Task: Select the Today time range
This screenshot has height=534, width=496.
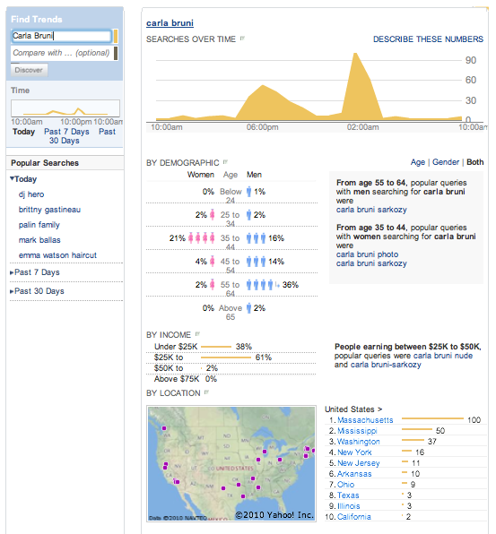Action: click(x=23, y=132)
